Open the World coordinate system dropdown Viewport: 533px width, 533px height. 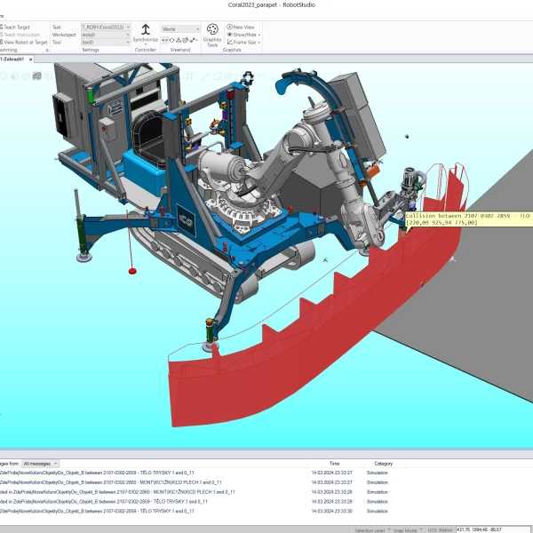click(x=180, y=29)
